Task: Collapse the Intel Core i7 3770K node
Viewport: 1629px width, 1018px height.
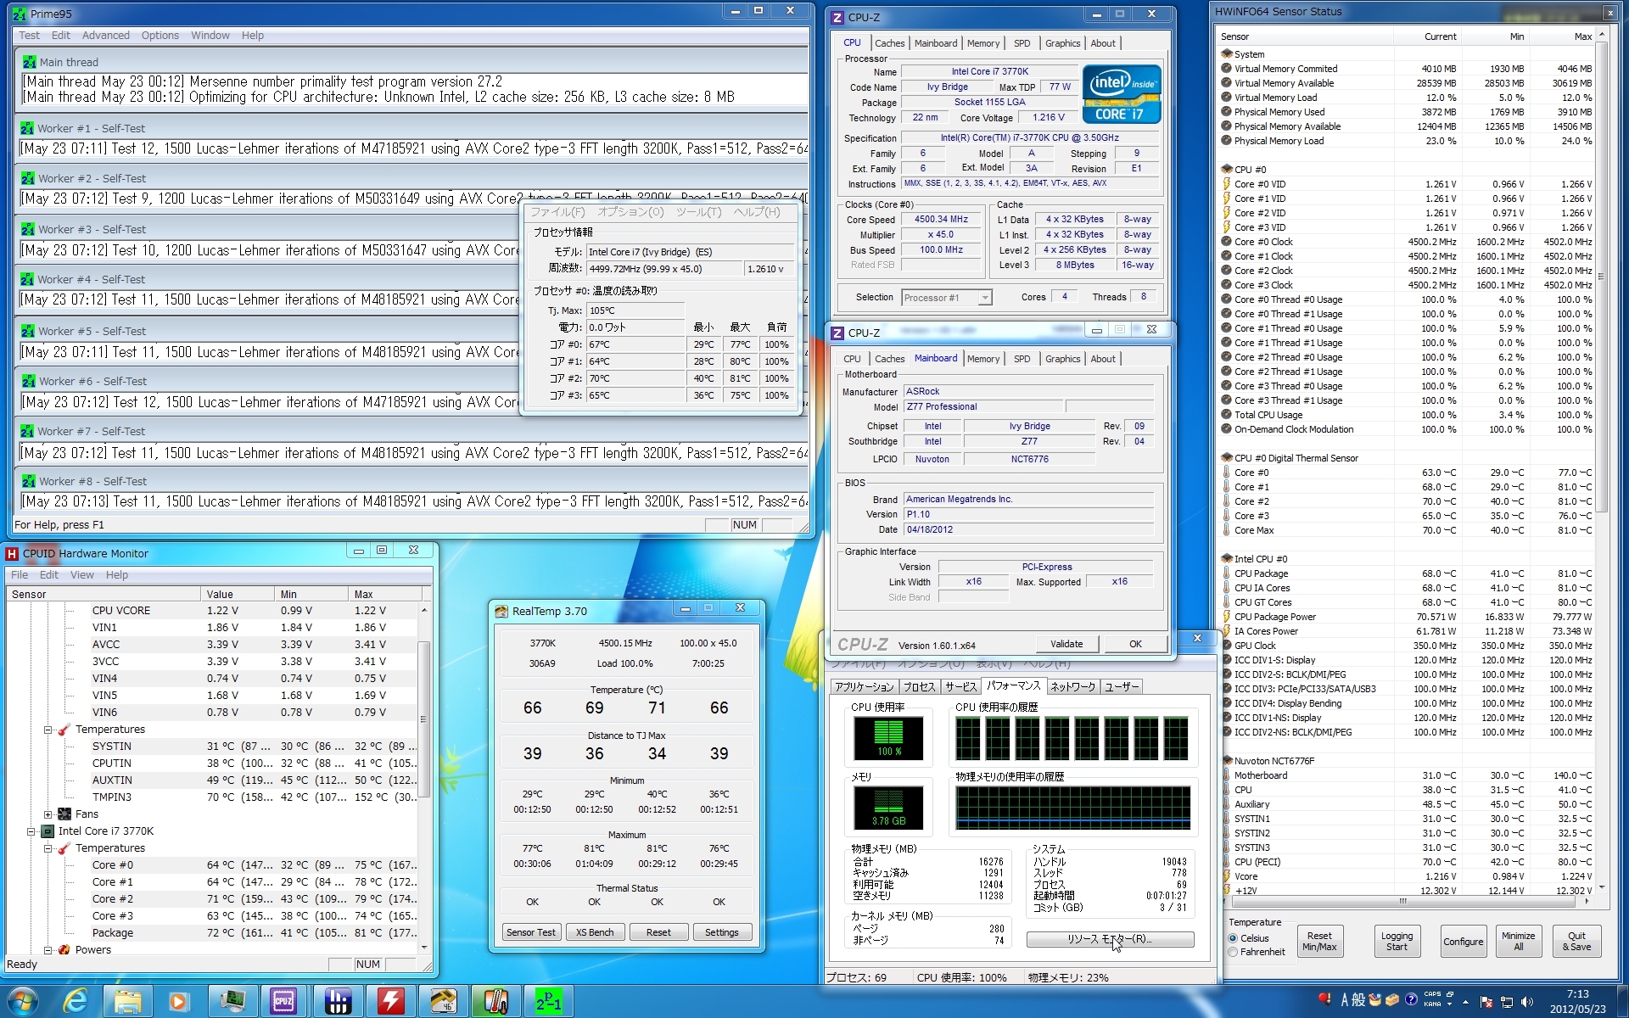Action: (x=31, y=831)
